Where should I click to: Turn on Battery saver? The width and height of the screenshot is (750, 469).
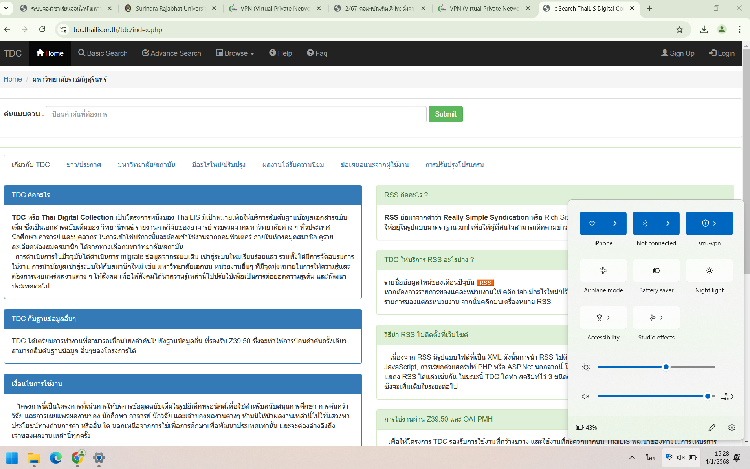656,270
